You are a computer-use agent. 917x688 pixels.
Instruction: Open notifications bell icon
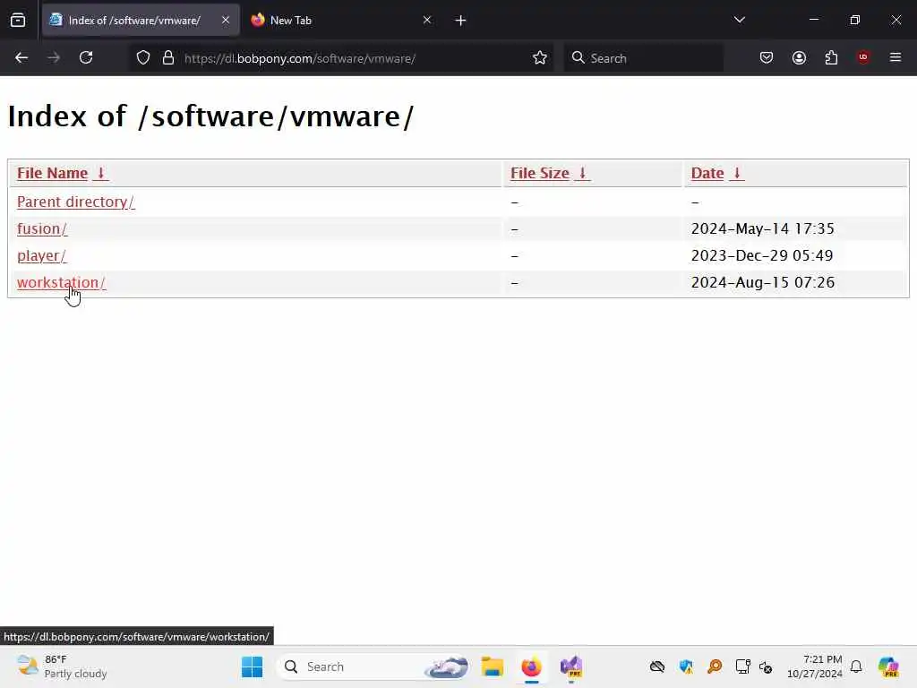pyautogui.click(x=856, y=666)
